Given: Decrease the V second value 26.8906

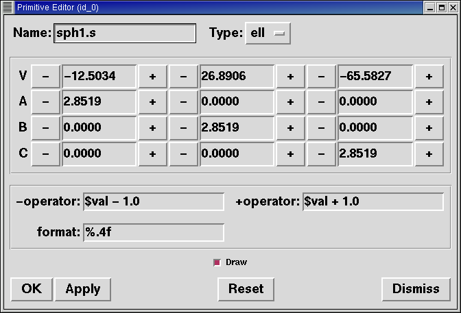Looking at the screenshot, I should coord(183,76).
